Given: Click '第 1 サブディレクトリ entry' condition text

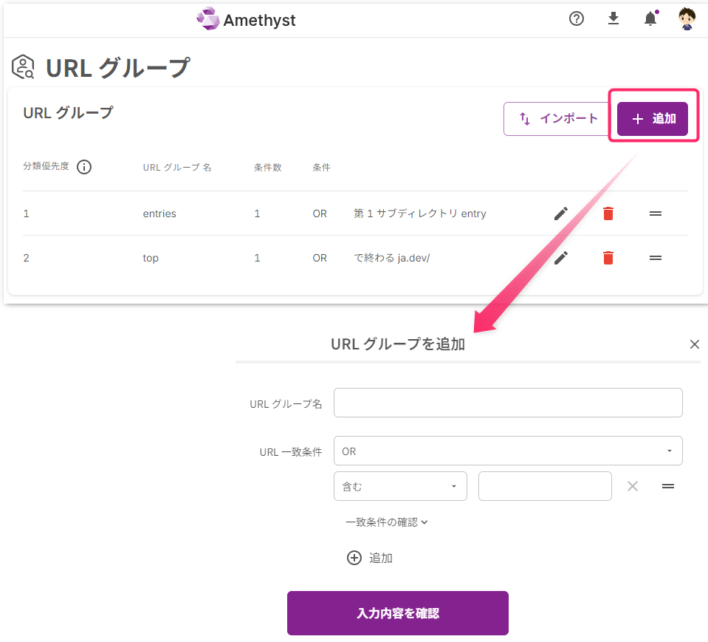Looking at the screenshot, I should tap(420, 214).
